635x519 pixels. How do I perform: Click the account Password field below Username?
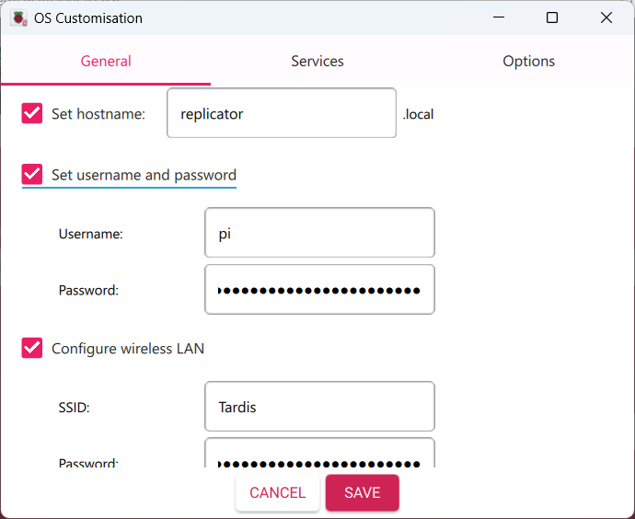319,290
